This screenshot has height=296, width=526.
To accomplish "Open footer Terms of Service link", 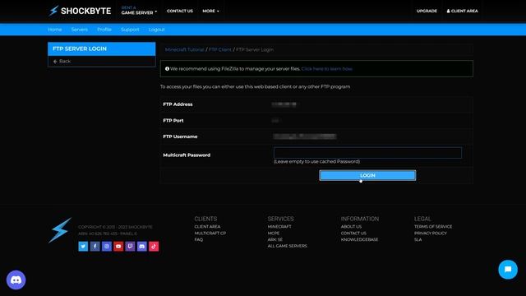I will click(433, 227).
